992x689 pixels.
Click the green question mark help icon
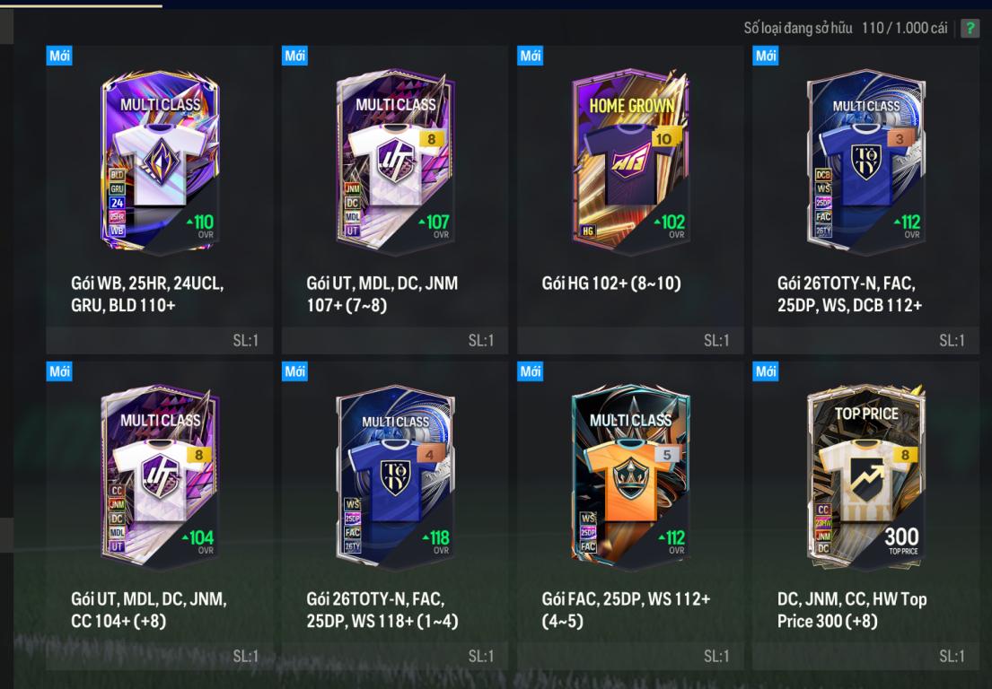tap(970, 28)
